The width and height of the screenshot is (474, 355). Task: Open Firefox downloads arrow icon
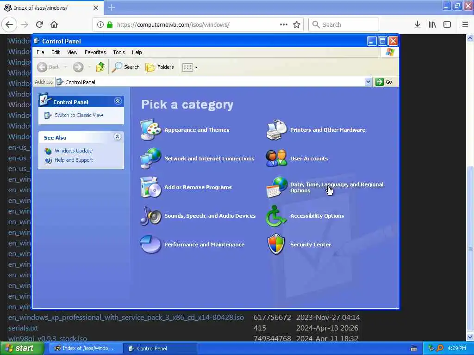point(418,24)
